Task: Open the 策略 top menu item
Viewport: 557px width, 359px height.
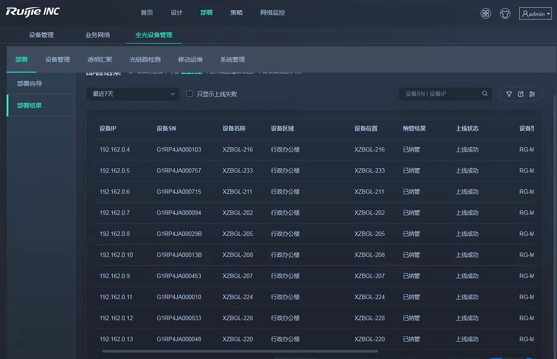Action: point(236,13)
